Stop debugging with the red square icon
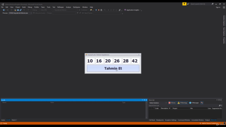The height and width of the screenshot is (127, 226). [99, 10]
